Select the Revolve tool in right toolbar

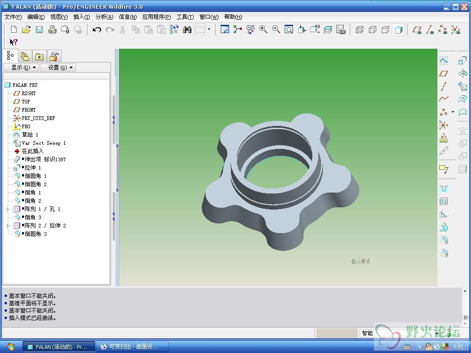coord(463,74)
